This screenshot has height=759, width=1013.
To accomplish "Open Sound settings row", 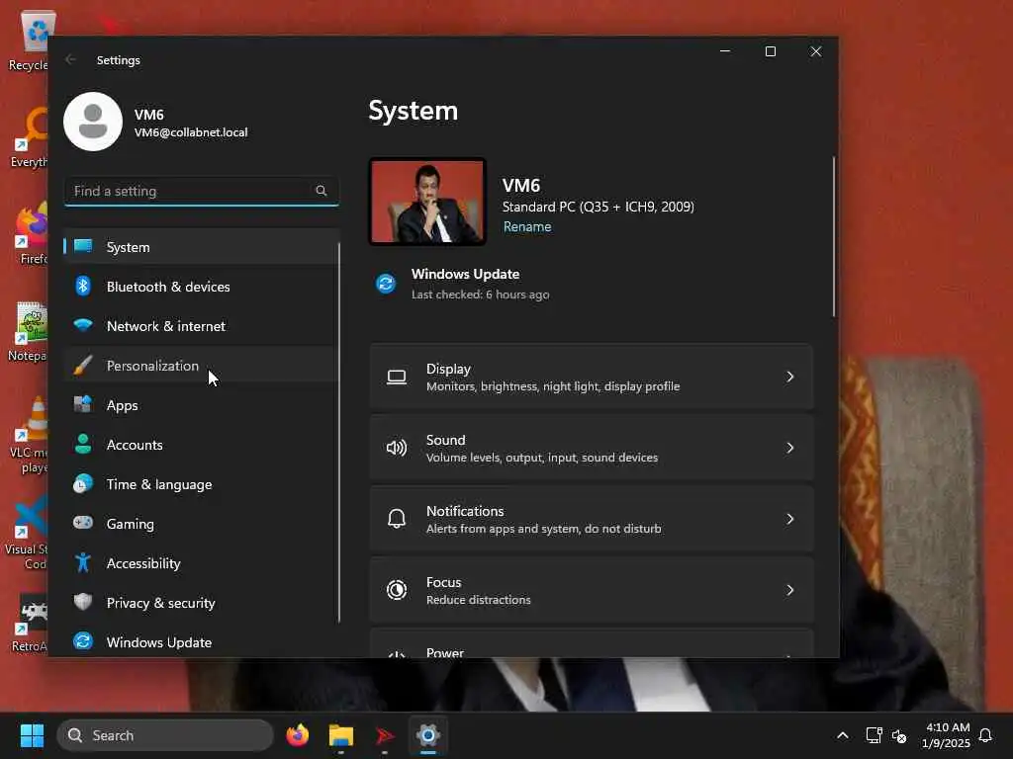I will click(592, 448).
